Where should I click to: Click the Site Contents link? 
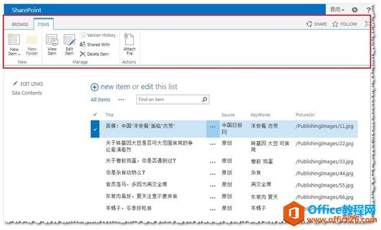(27, 93)
